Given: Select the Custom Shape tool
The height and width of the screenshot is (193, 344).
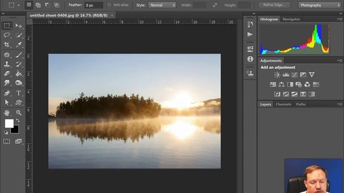Looking at the screenshot, I should [x=19, y=102].
